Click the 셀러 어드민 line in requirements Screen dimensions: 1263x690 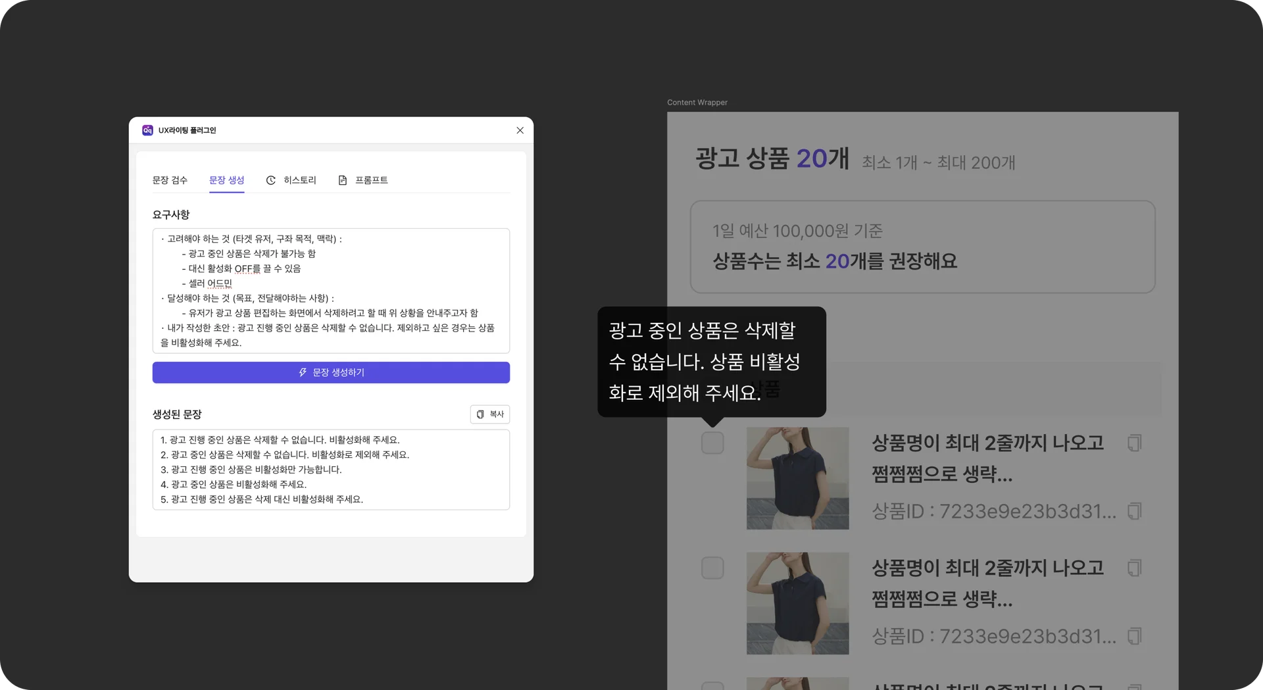[207, 283]
